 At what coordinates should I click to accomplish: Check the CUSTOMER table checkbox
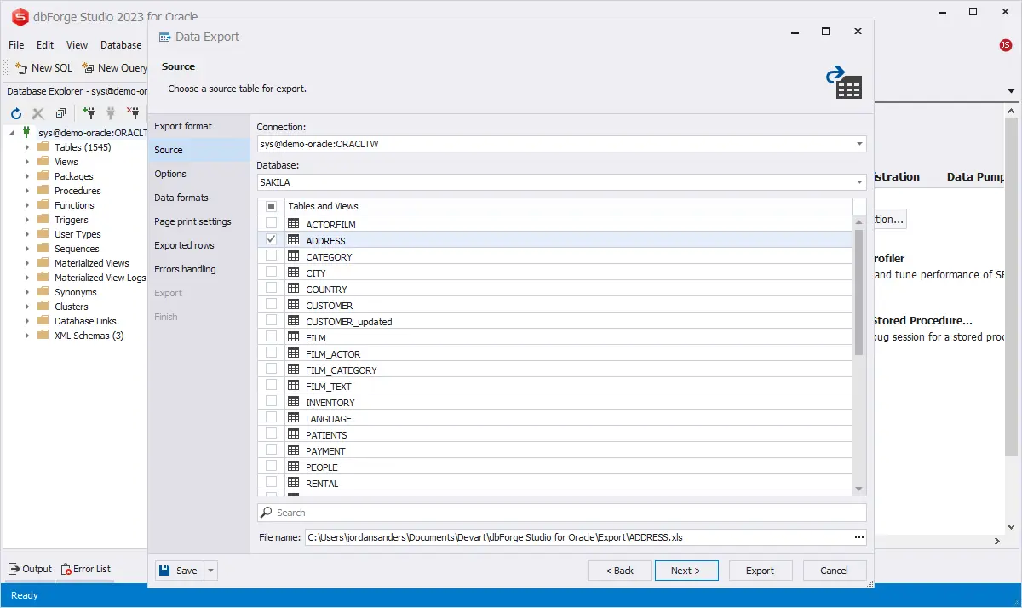(271, 305)
